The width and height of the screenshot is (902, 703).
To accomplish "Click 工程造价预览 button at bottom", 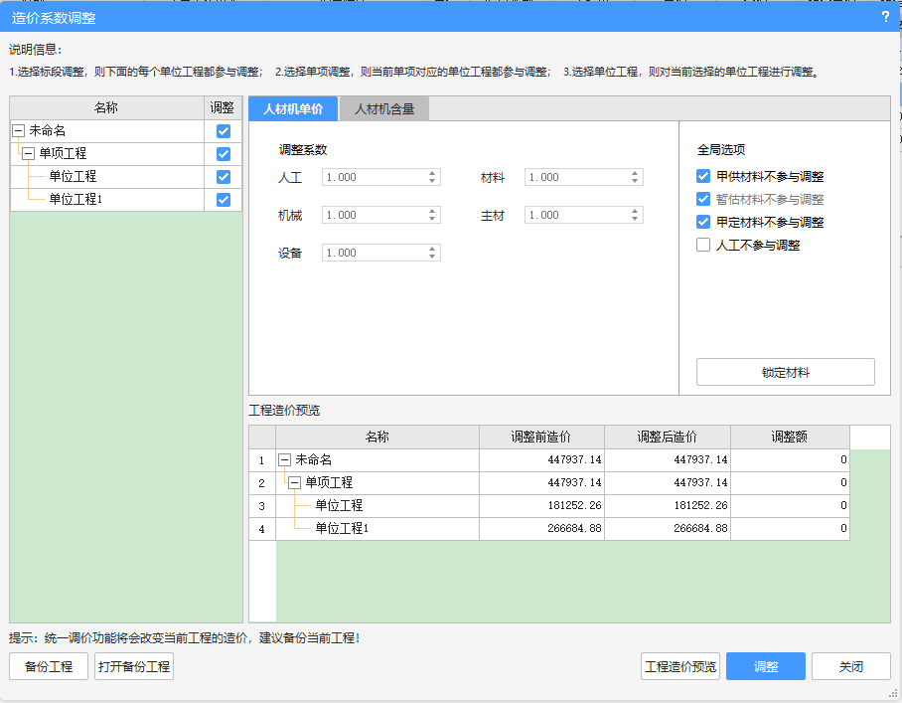I will (679, 666).
